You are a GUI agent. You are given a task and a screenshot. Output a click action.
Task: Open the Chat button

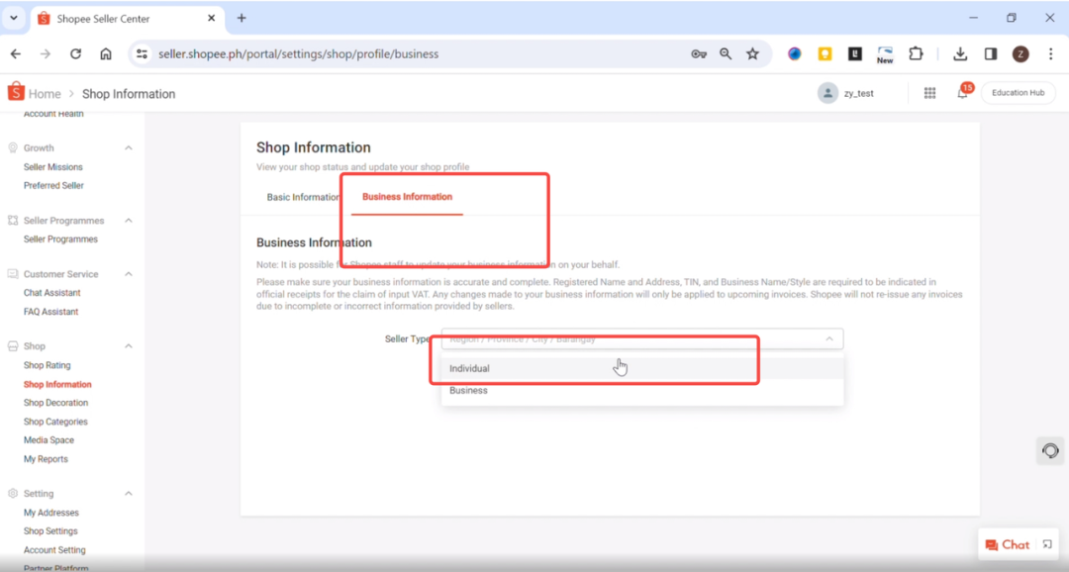(x=1008, y=544)
